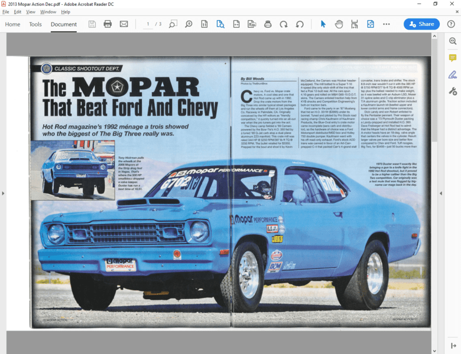Click the page number input field

pyautogui.click(x=148, y=24)
